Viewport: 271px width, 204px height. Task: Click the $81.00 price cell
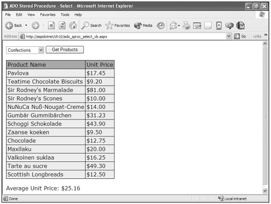pyautogui.click(x=100, y=90)
